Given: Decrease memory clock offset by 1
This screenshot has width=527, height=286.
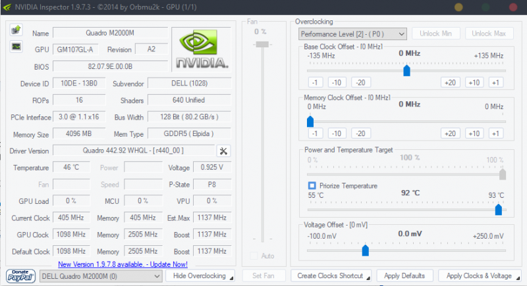Looking at the screenshot, I should [315, 133].
